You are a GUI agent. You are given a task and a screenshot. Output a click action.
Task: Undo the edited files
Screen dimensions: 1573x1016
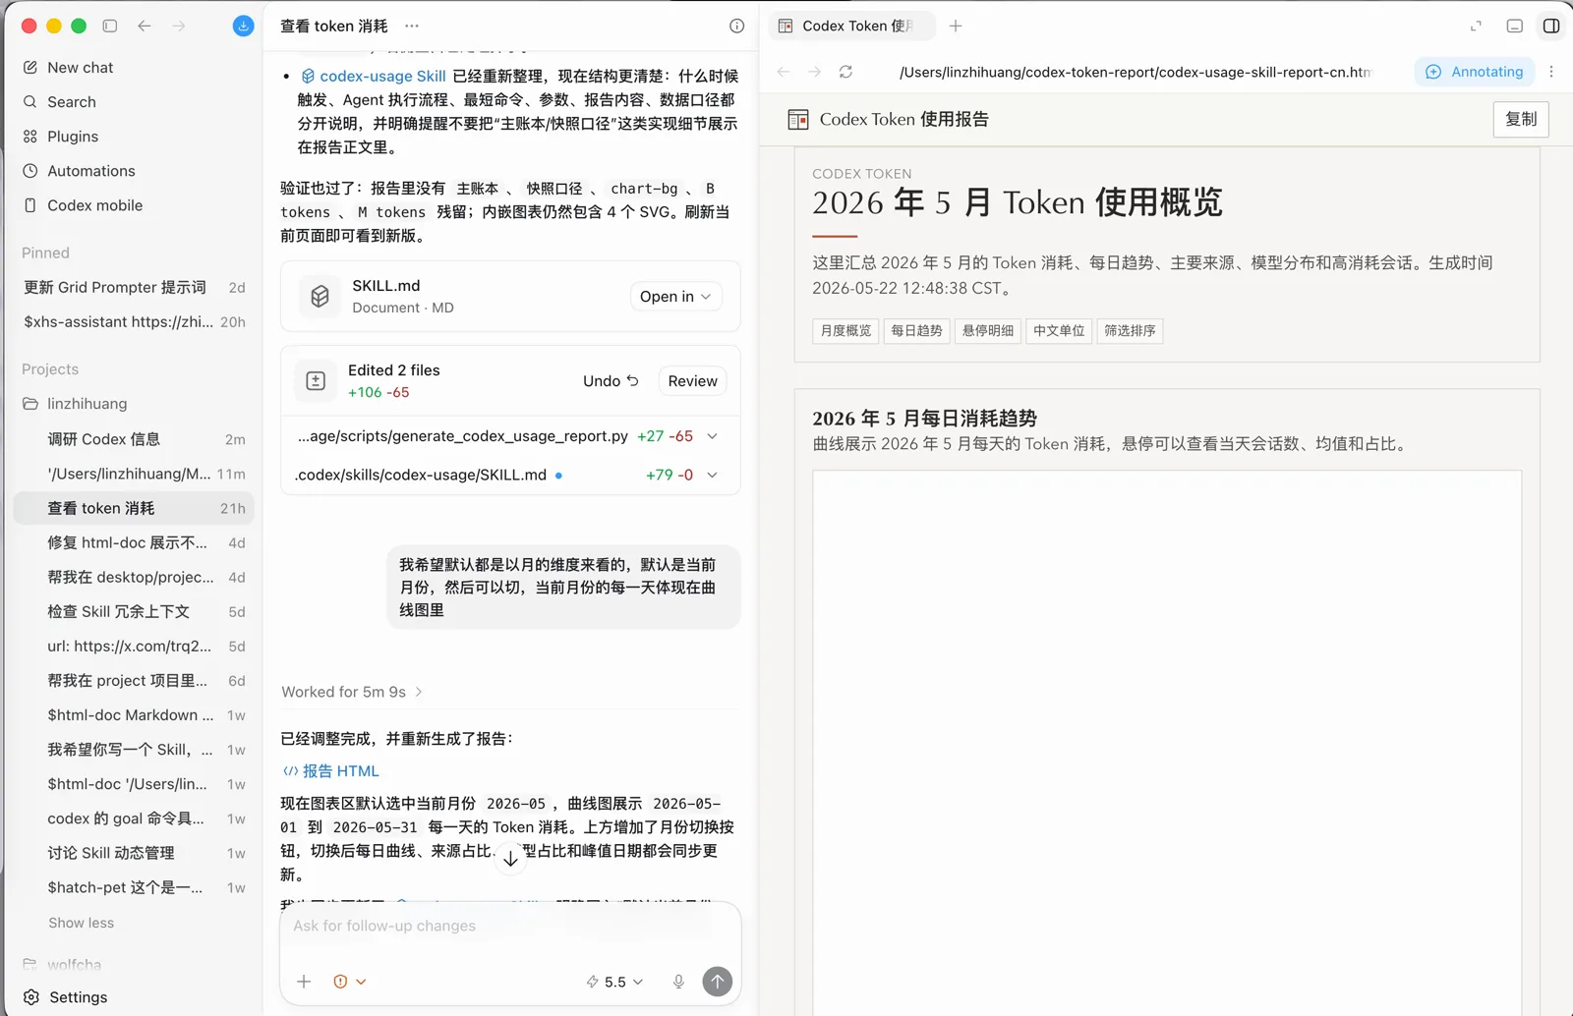611,380
